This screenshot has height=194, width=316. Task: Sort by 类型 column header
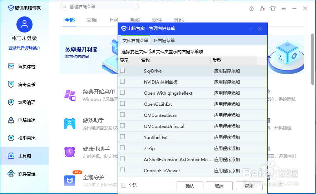coord(234,61)
